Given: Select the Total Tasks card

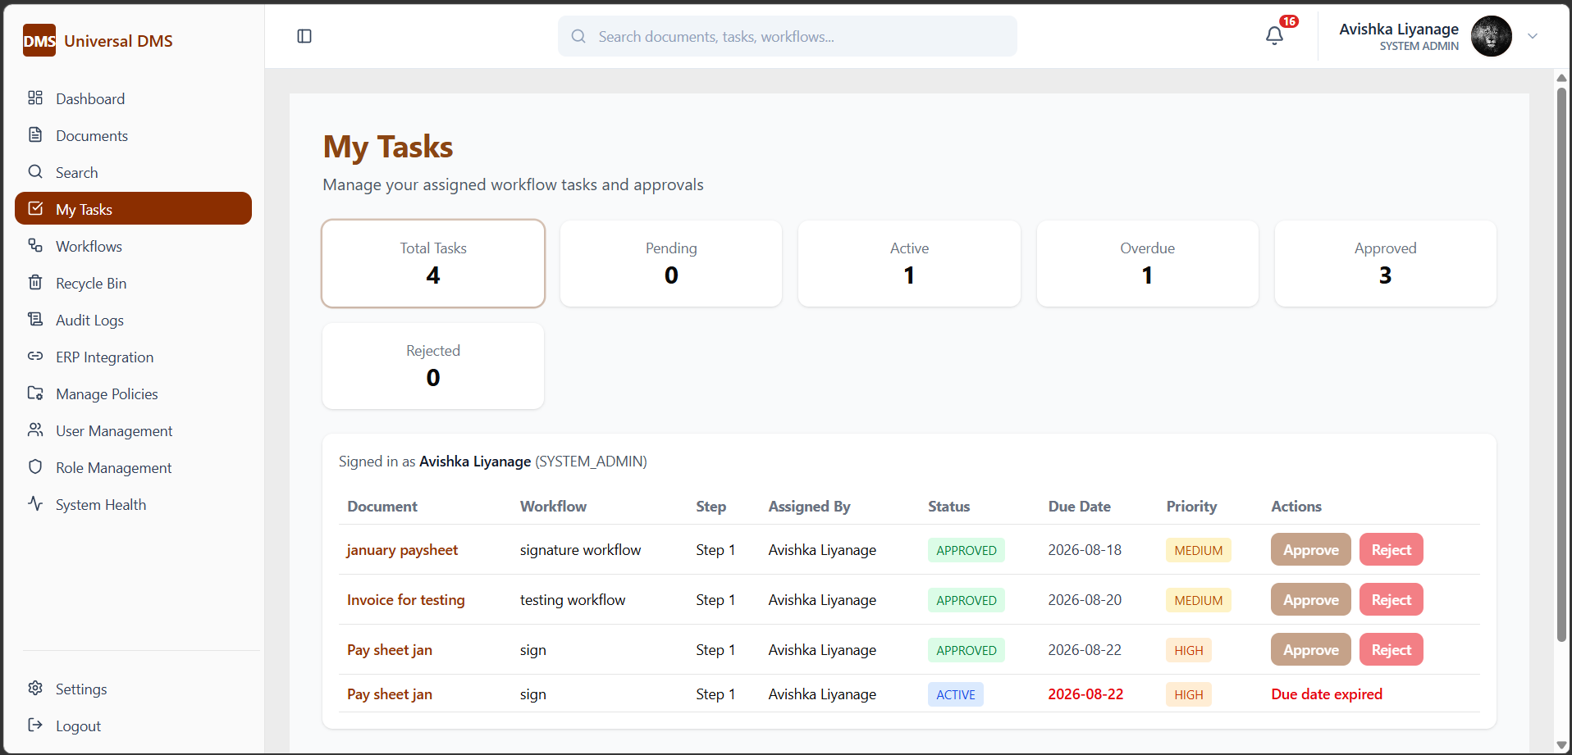Looking at the screenshot, I should [433, 263].
